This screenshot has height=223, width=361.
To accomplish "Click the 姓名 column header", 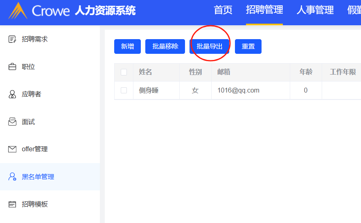I will 156,72.
